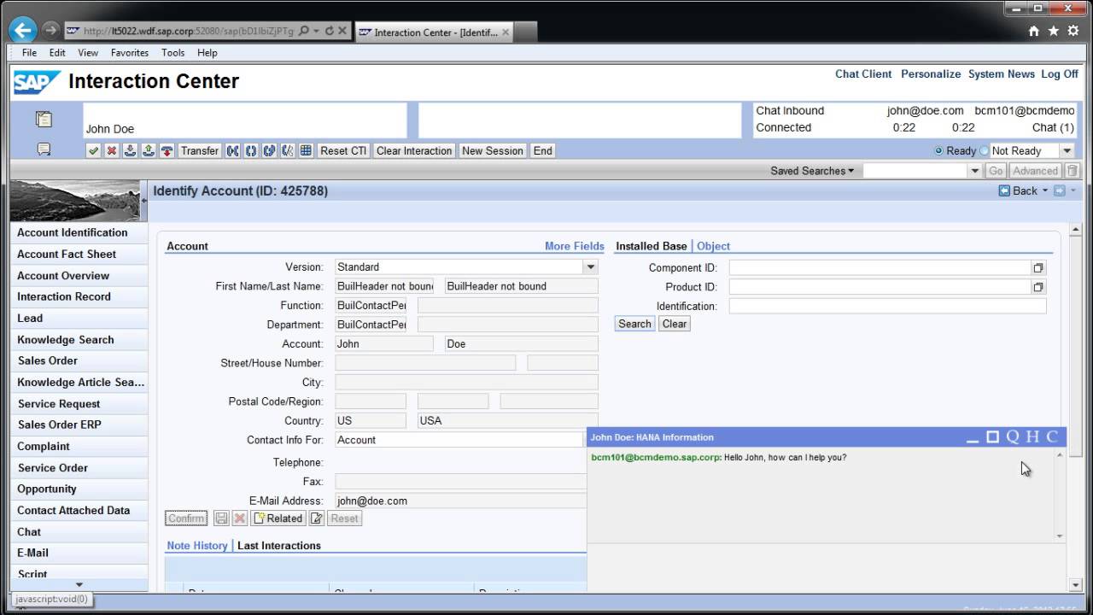Open value help for Component ID

pyautogui.click(x=1038, y=267)
